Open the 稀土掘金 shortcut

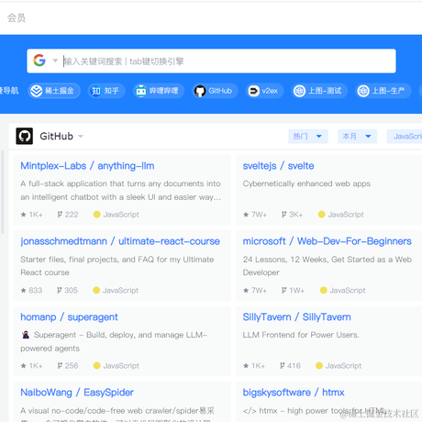[54, 91]
